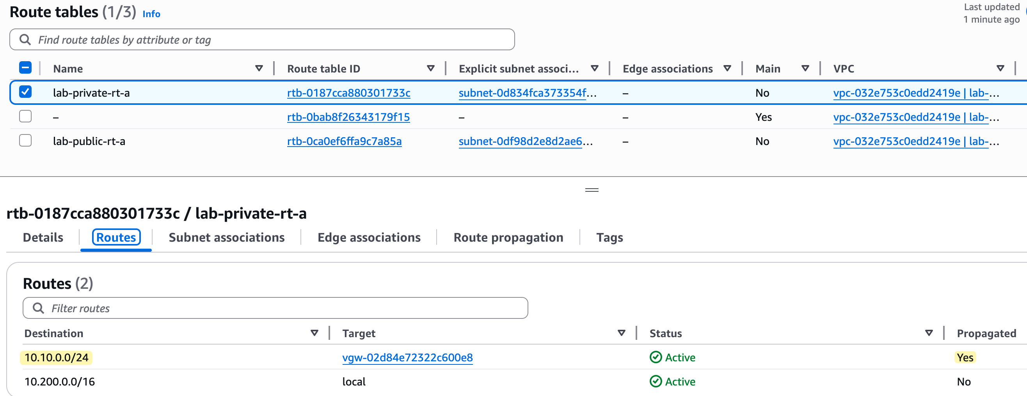The image size is (1027, 396).
Task: Open route table rtb-0ca0ef6ffa9c7a85a link
Action: point(344,141)
